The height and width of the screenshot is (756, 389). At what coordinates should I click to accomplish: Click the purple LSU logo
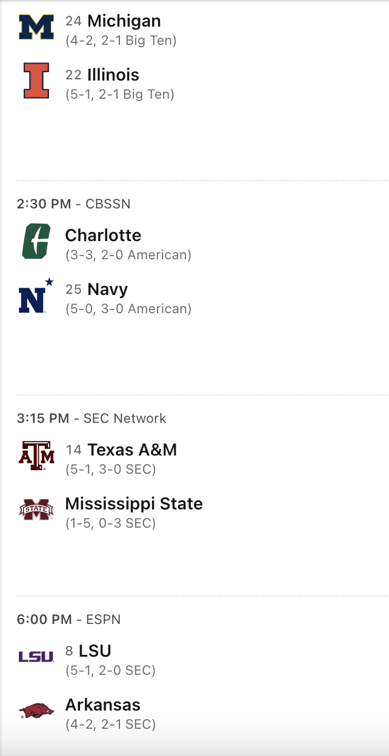tap(36, 657)
